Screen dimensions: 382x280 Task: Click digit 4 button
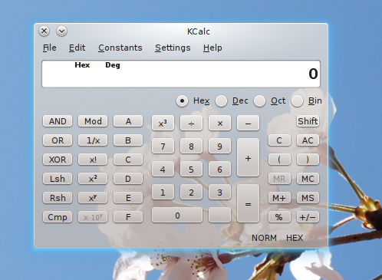163,169
